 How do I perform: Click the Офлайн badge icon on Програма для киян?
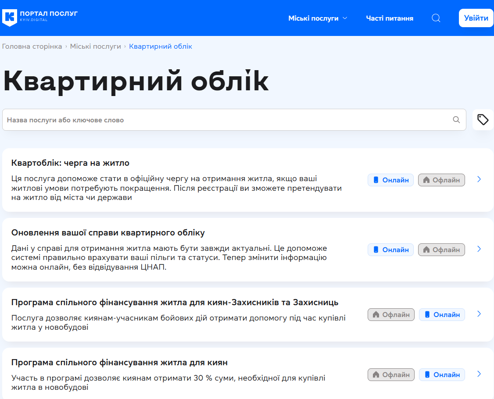376,374
